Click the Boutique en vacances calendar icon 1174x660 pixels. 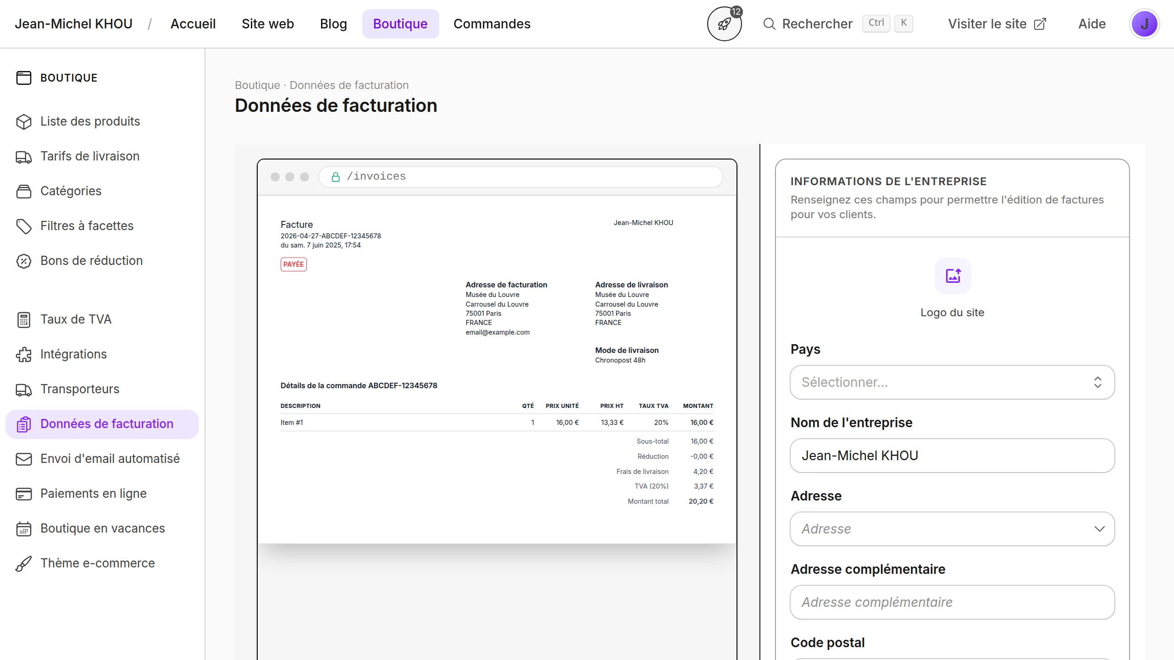[23, 528]
